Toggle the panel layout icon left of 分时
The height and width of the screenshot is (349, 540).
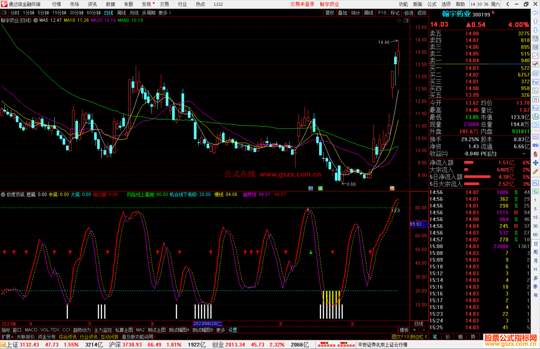click(x=4, y=13)
